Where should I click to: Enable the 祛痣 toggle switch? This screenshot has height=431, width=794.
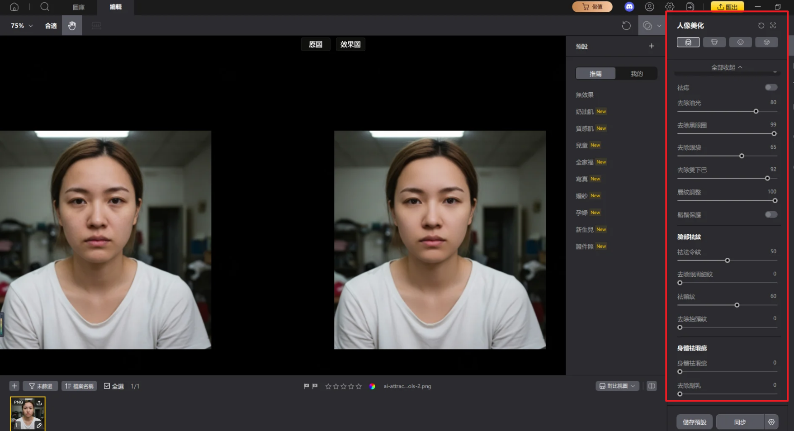coord(771,87)
